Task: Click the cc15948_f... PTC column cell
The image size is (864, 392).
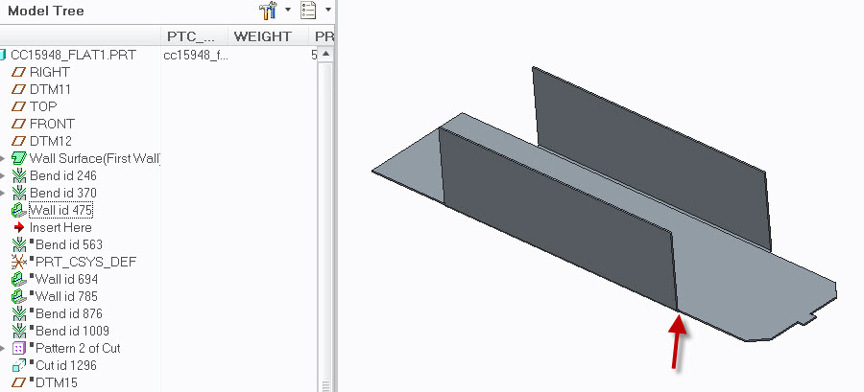Action: point(195,55)
